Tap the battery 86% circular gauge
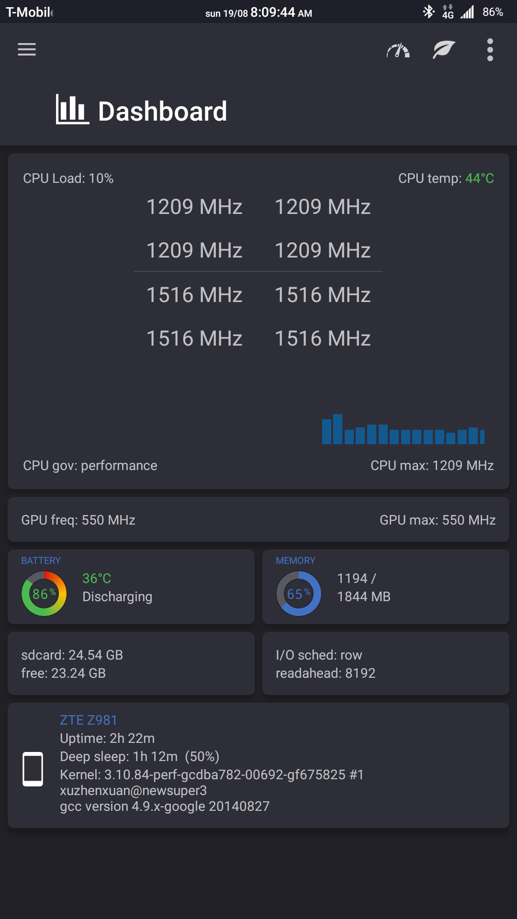Image resolution: width=517 pixels, height=919 pixels. pos(44,594)
